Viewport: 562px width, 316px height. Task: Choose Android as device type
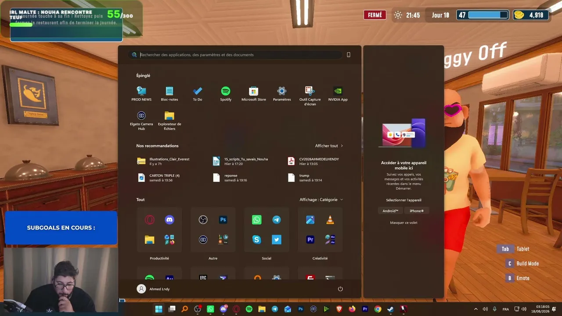coord(390,211)
